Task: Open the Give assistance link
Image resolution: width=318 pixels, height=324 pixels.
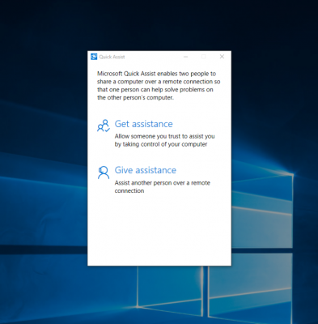Action: (x=146, y=170)
